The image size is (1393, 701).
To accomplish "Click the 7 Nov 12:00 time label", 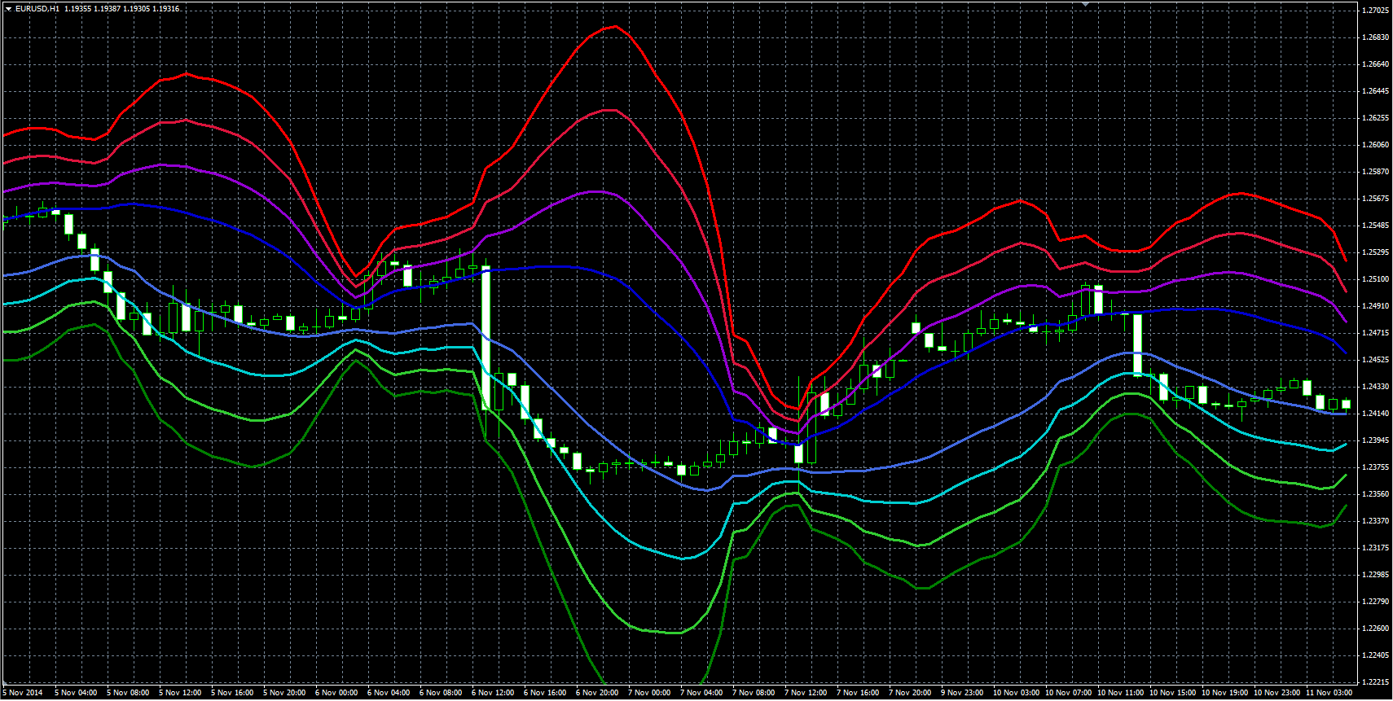I will 806,693.
